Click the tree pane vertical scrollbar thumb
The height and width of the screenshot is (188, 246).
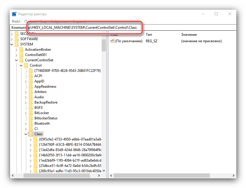[x=104, y=45]
